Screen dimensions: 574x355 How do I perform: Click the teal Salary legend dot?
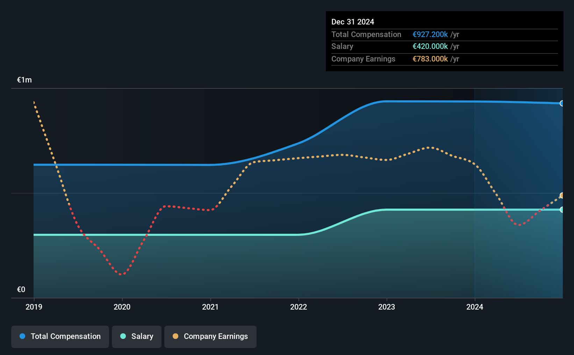click(x=123, y=336)
